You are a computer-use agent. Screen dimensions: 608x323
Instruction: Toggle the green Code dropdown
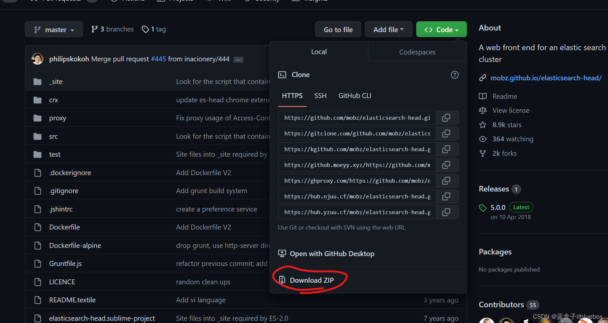click(x=442, y=30)
